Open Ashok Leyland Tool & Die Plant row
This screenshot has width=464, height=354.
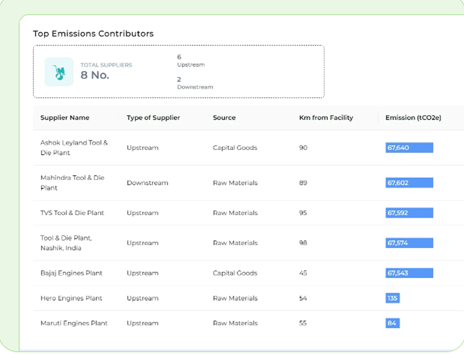[x=74, y=148]
